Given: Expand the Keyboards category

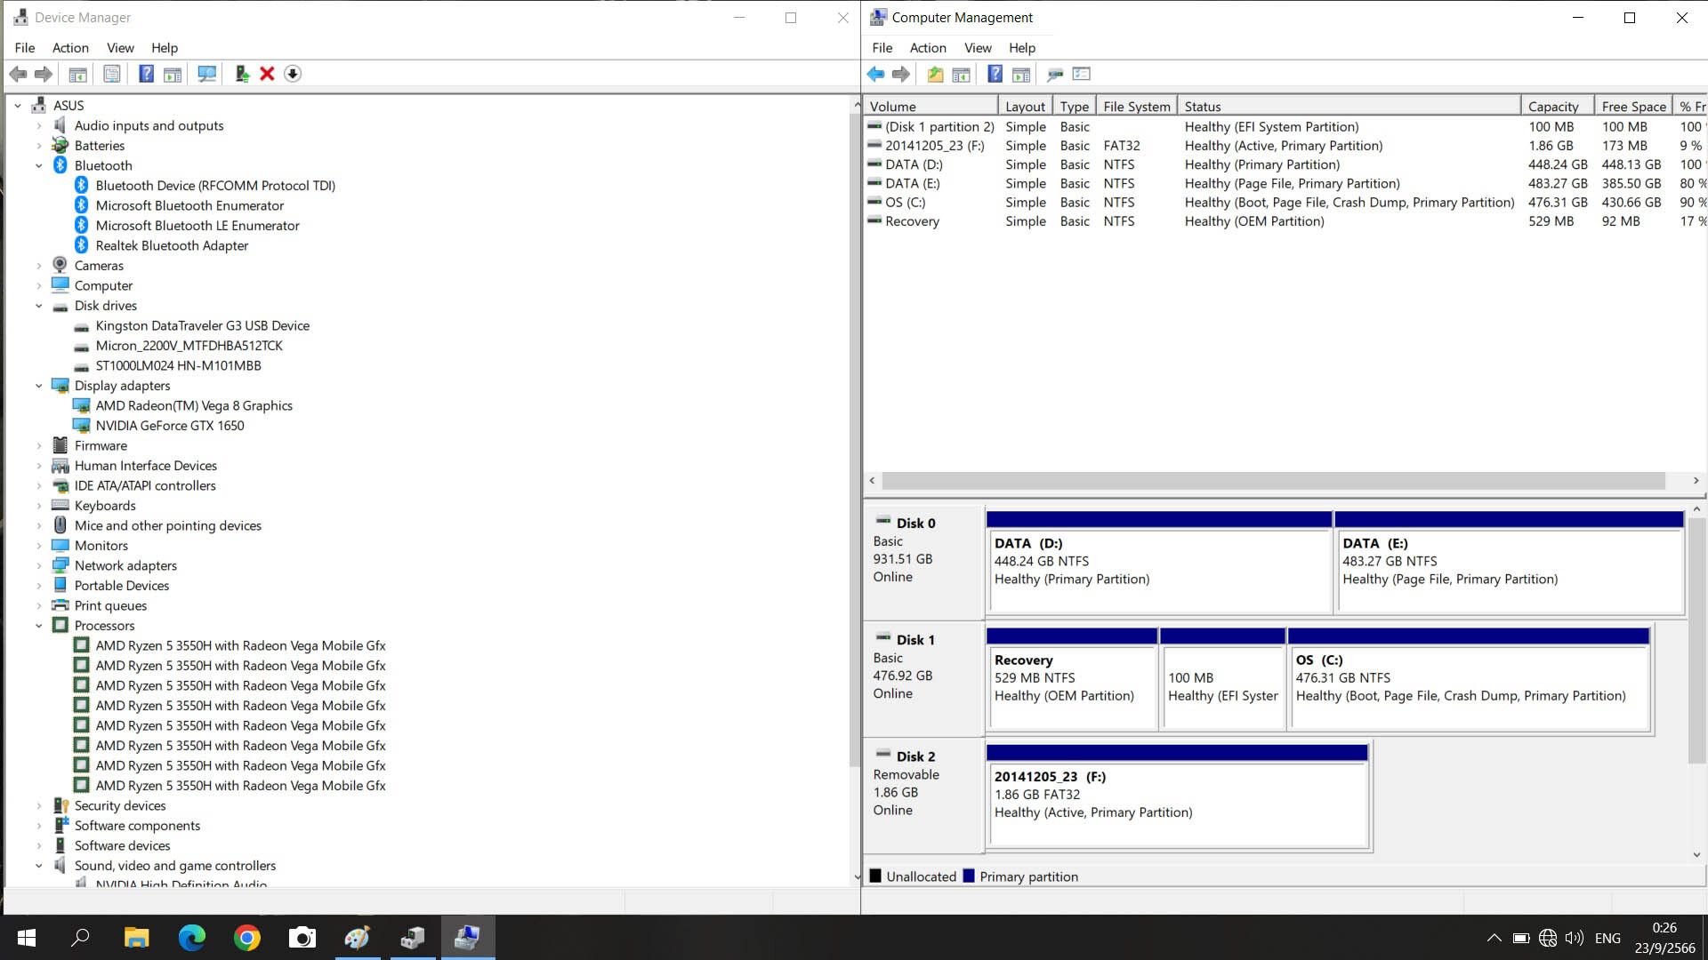Looking at the screenshot, I should tap(39, 506).
